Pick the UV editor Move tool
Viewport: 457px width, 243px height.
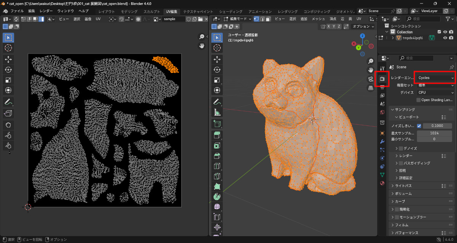[x=8, y=59]
